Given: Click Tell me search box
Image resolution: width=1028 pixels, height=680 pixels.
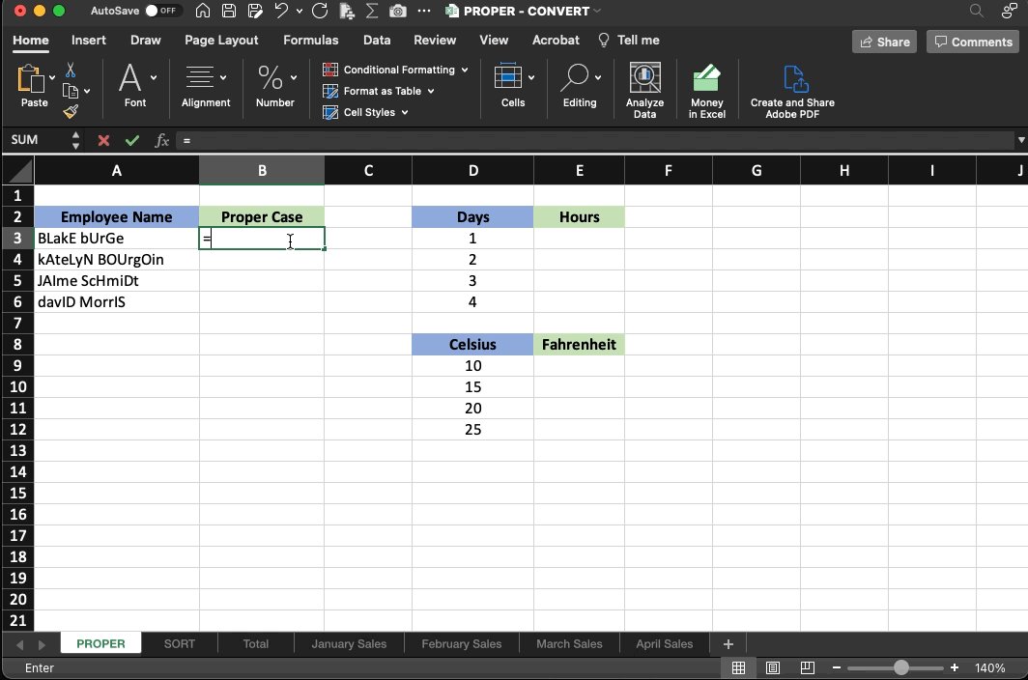Looking at the screenshot, I should [x=629, y=40].
